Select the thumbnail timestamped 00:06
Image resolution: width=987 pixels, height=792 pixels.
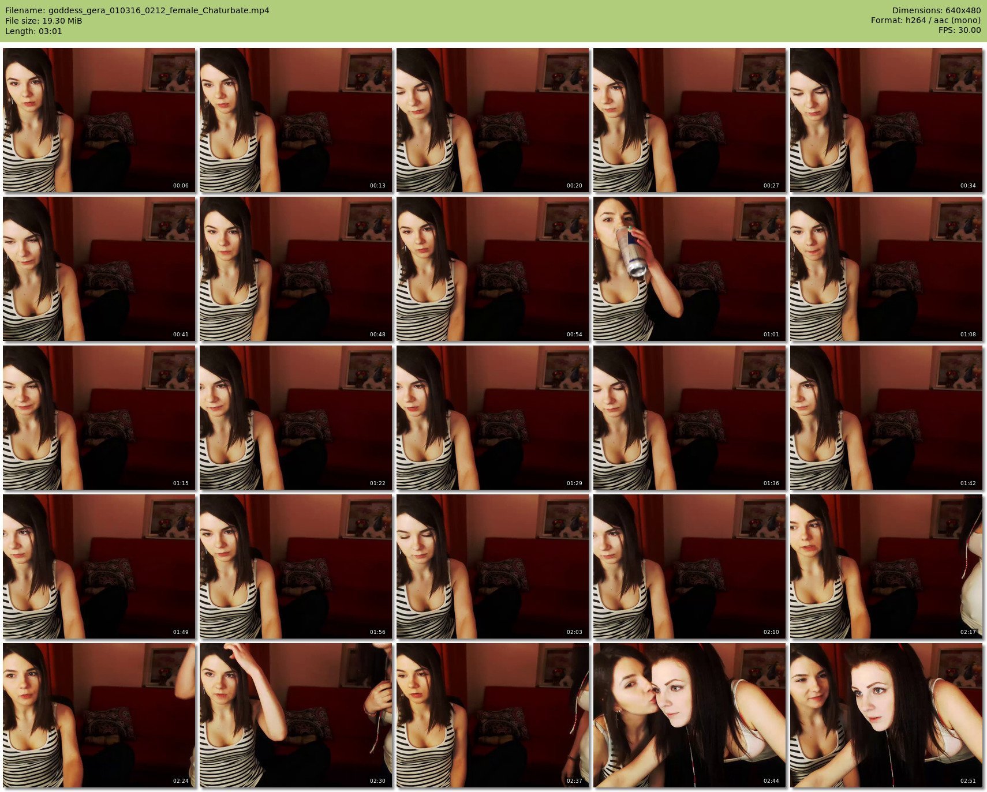pyautogui.click(x=99, y=120)
